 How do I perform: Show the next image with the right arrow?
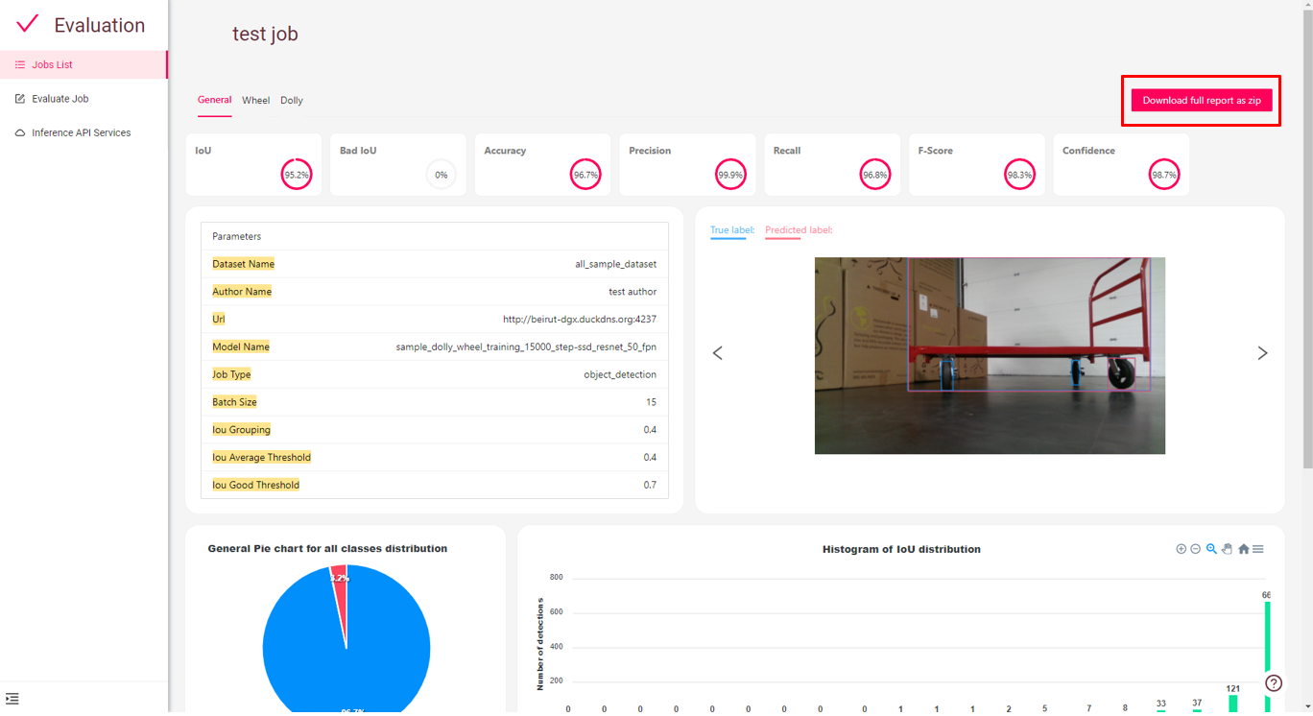click(x=1262, y=353)
